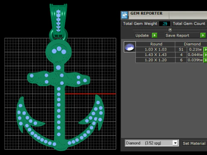Click green arrow next to Update
Image resolution: width=207 pixels, height=155 pixels.
154,35
